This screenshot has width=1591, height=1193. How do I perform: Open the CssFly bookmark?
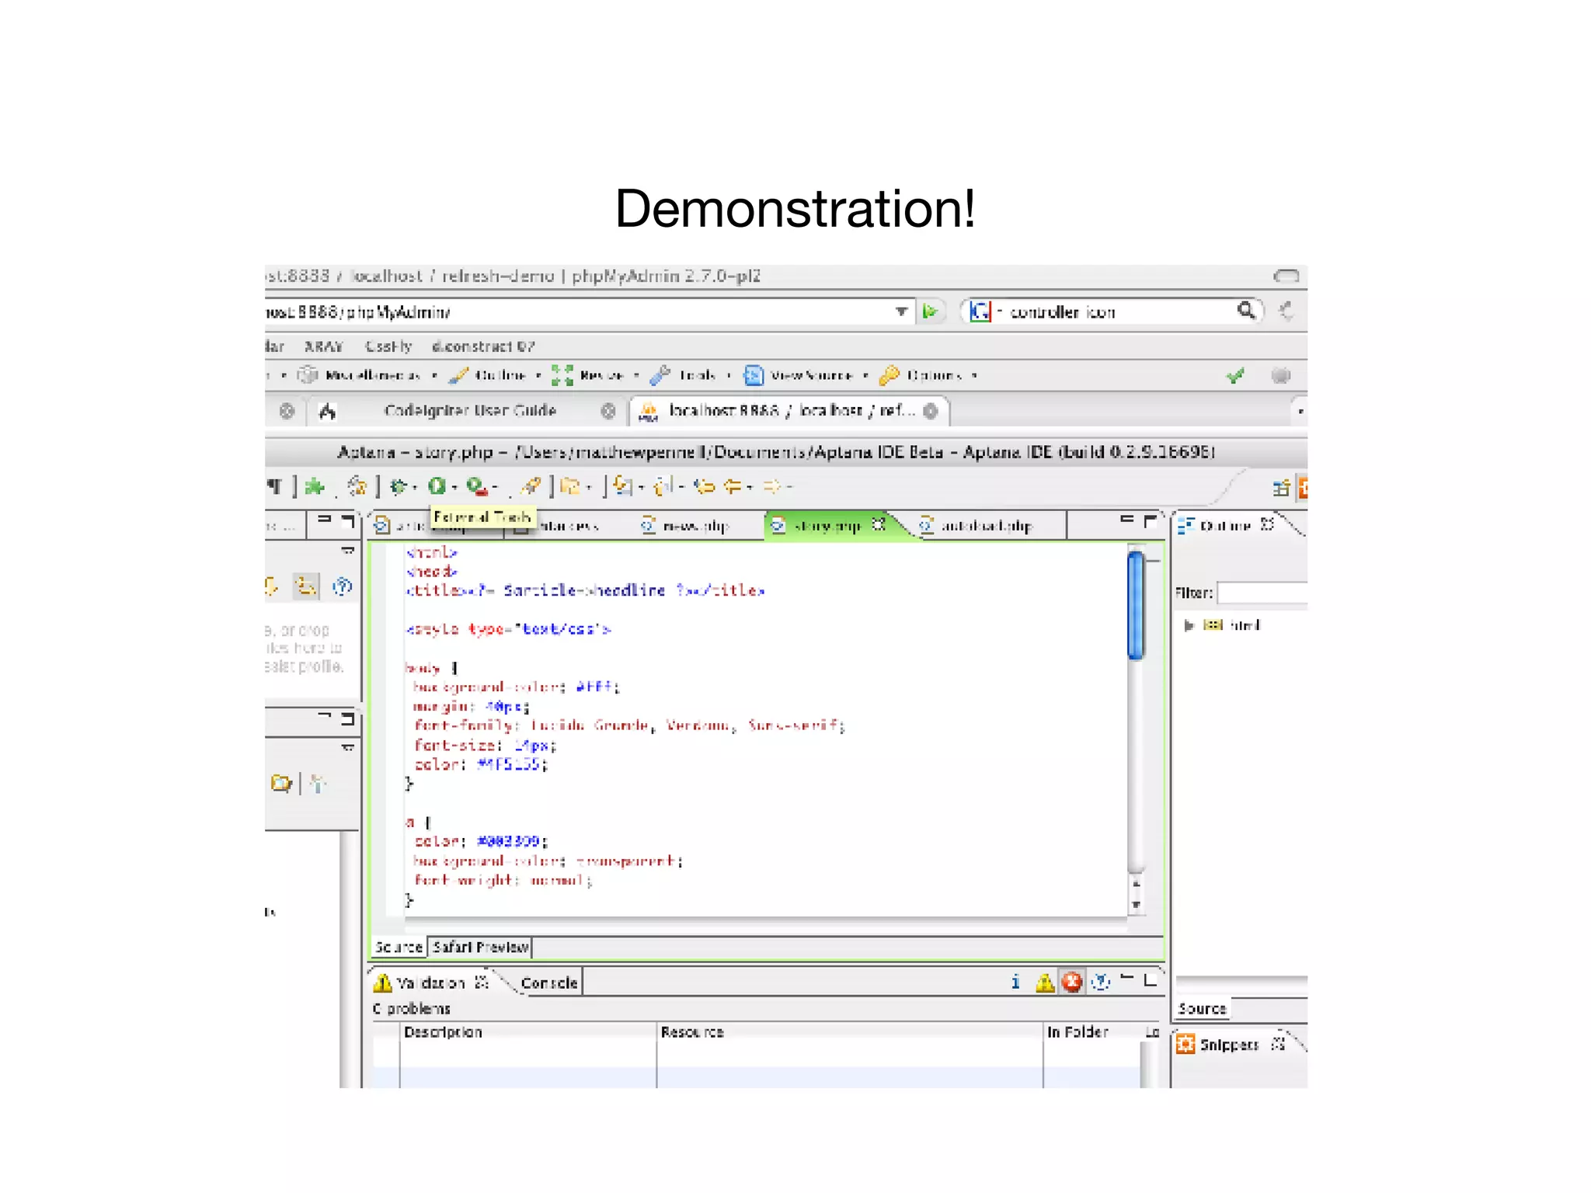pos(388,346)
